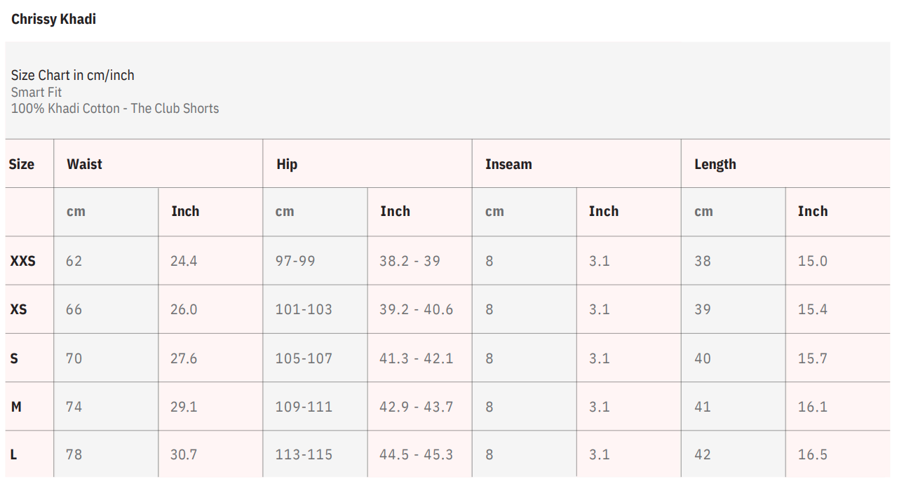This screenshot has width=899, height=486.
Task: Click the length cm value 38
Action: (x=703, y=261)
